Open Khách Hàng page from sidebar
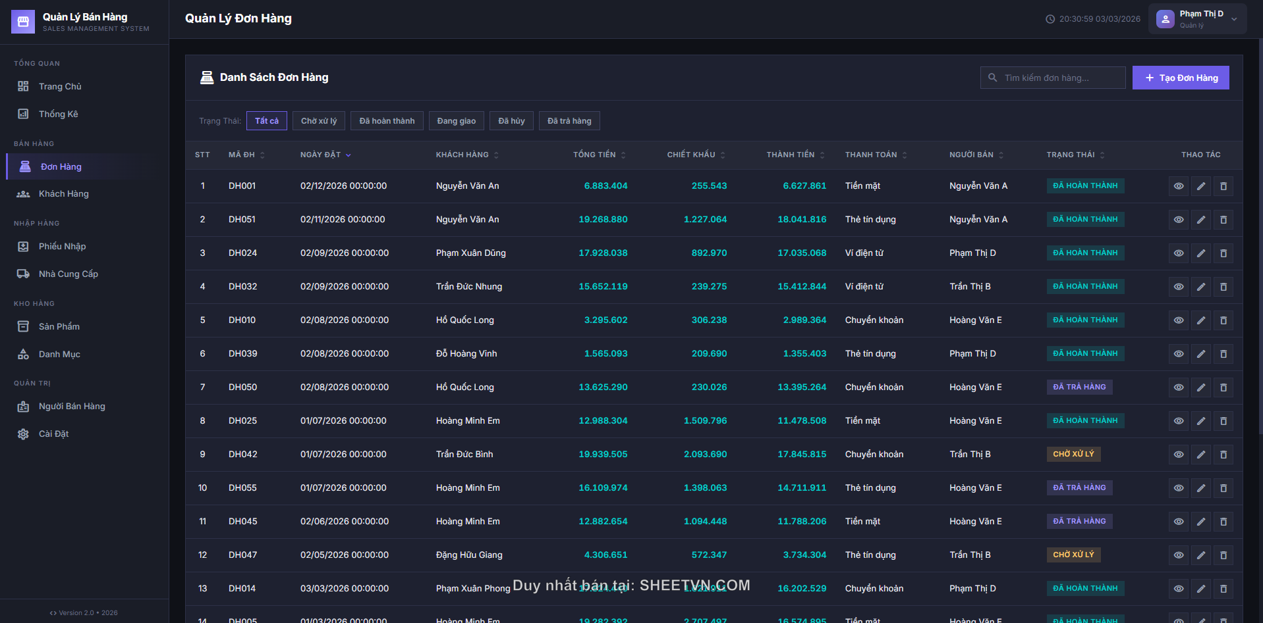1263x623 pixels. point(63,194)
